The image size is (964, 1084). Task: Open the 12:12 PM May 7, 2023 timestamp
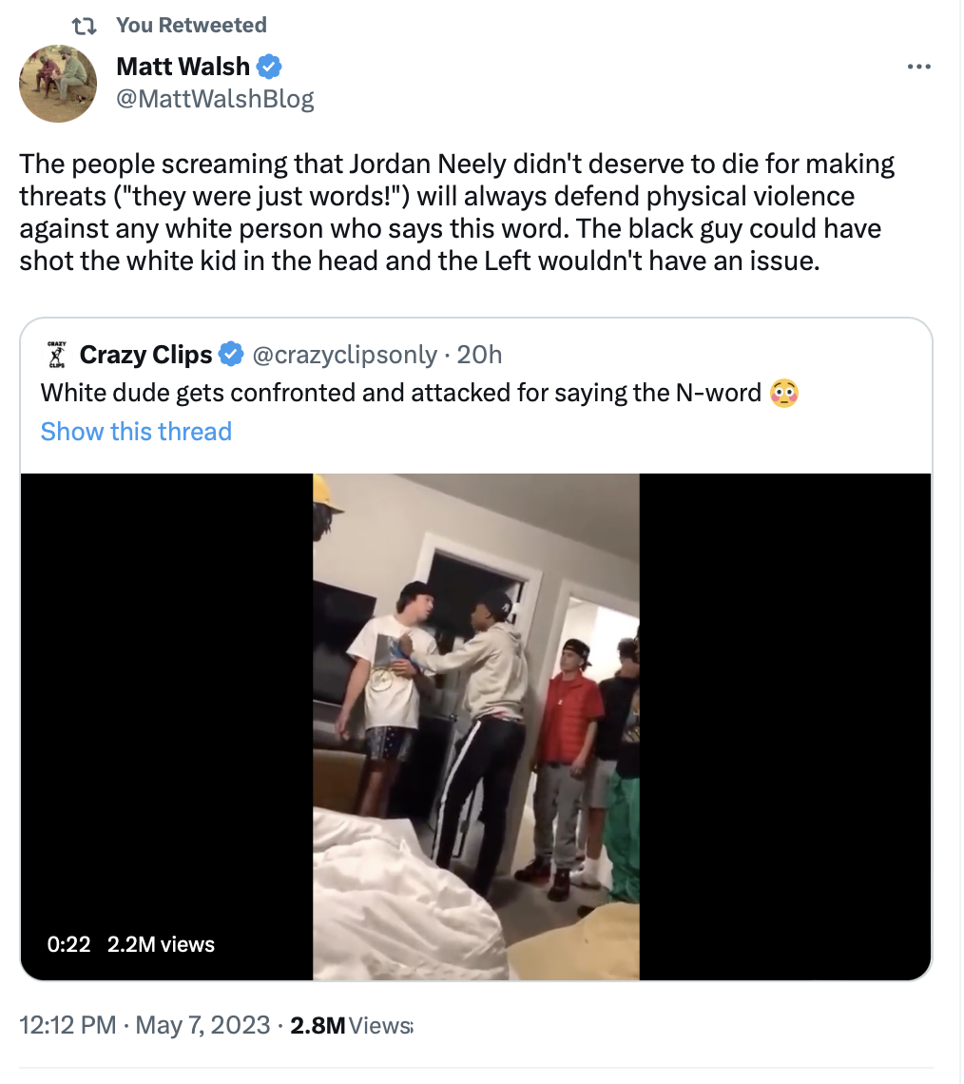(x=145, y=1024)
